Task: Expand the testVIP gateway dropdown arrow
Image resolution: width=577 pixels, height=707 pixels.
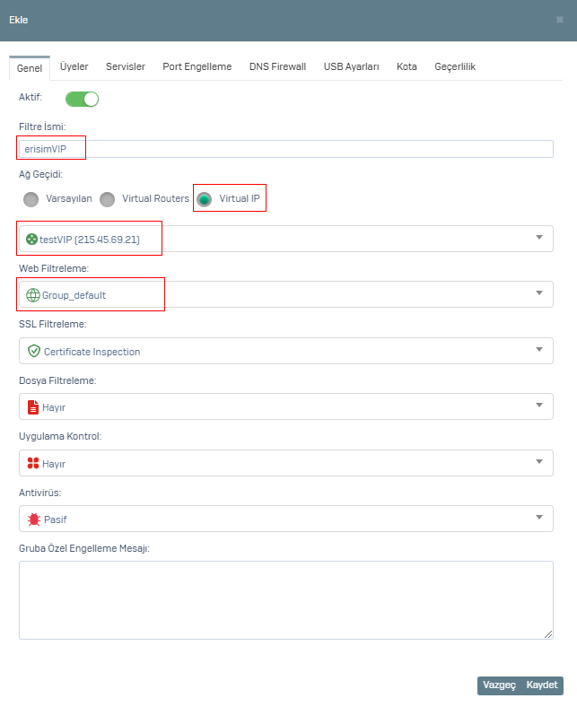Action: (539, 237)
